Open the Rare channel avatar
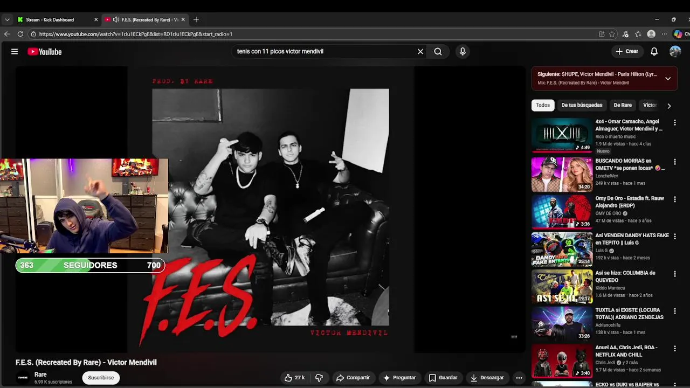690x388 pixels. pos(23,378)
